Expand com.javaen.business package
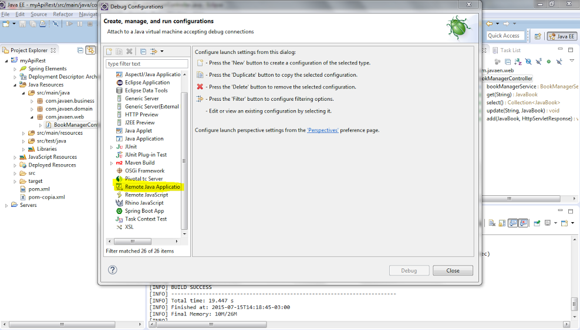Screen dimensions: 580x330 32,101
